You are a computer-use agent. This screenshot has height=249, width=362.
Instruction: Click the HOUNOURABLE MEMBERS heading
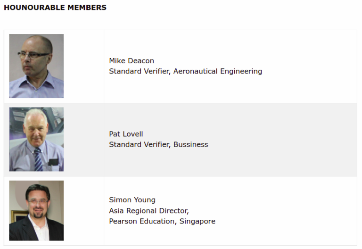[55, 8]
